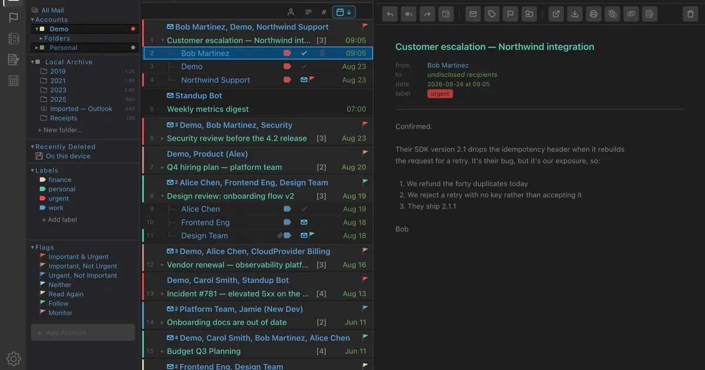Click the calendar-clock snooze icon in the toolbar
This screenshot has height=370, width=705.
[445, 14]
